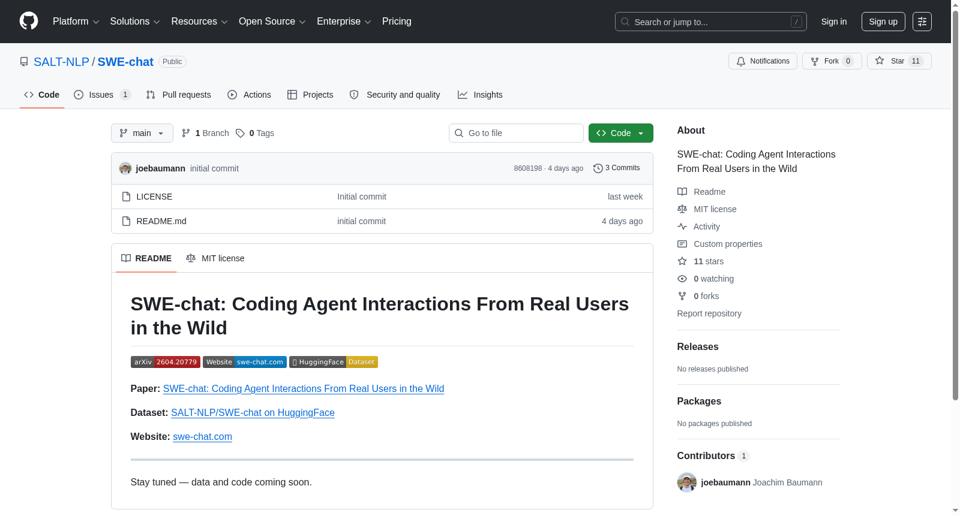Click the arXiv 2604.20779 badge
The width and height of the screenshot is (960, 516).
tap(166, 362)
